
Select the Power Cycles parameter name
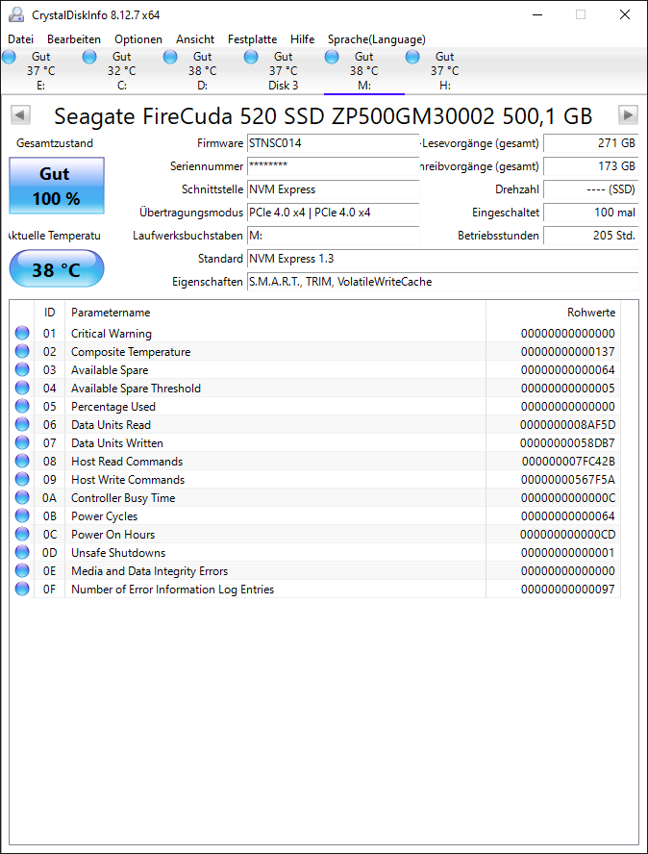pyautogui.click(x=104, y=516)
